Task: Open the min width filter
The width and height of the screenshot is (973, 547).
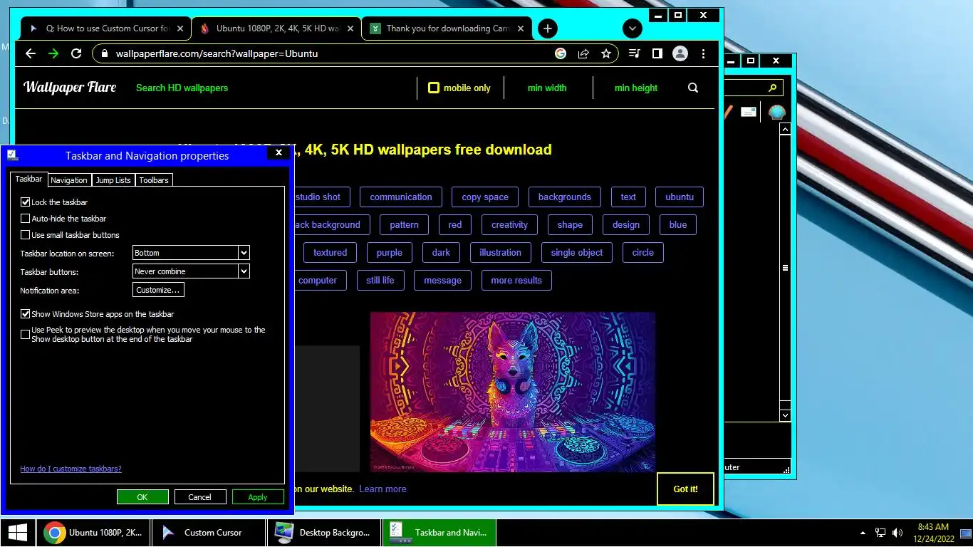Action: 547,88
